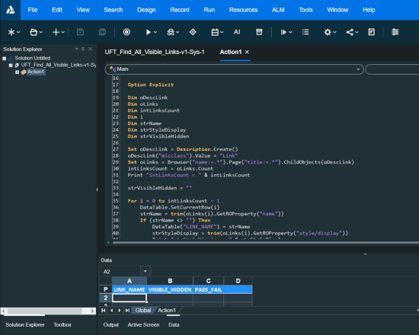Viewport: 419px width, 335px height.
Task: Click the cell reference box showing A2
Action: 120,271
